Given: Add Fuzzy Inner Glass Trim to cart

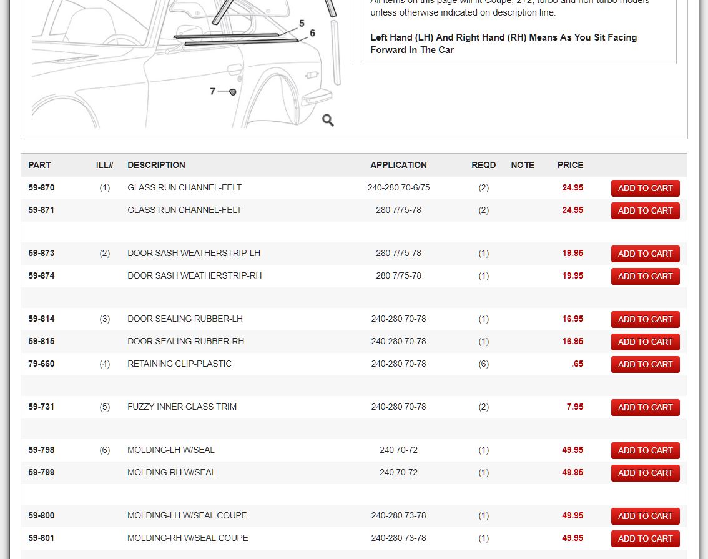Looking at the screenshot, I should tap(645, 407).
